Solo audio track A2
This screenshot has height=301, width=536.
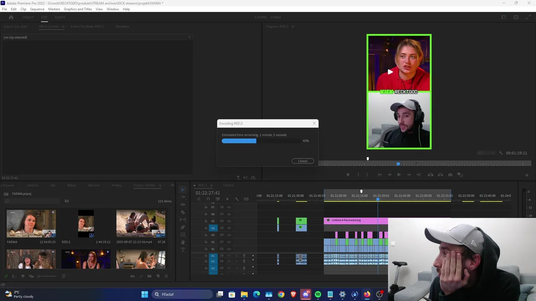pos(237,261)
